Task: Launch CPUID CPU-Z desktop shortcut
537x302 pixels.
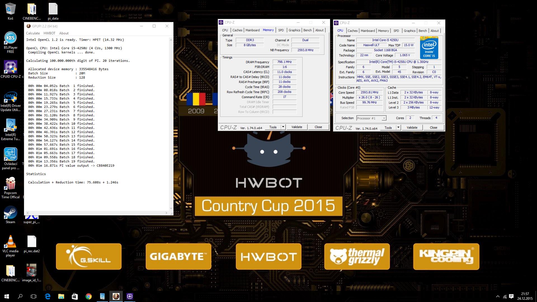Action: point(10,69)
